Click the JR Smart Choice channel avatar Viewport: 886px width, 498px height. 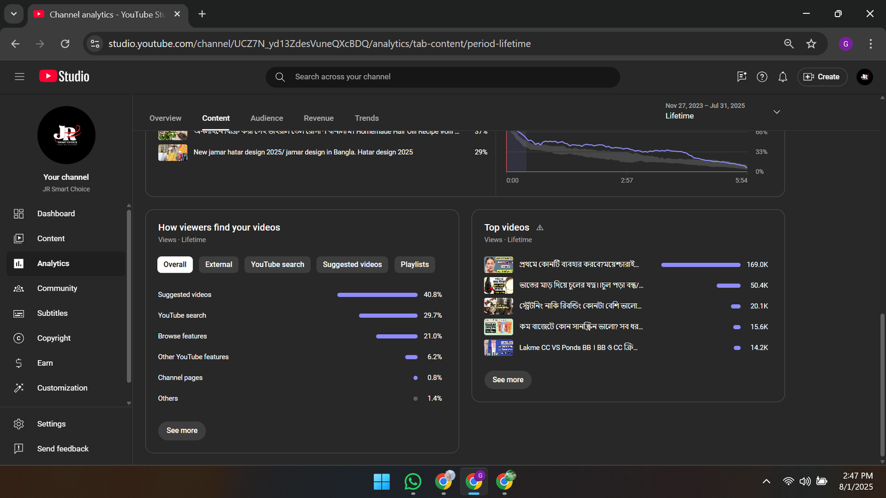coord(66,135)
